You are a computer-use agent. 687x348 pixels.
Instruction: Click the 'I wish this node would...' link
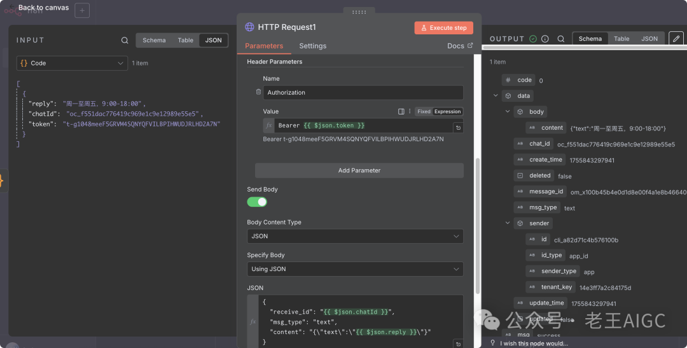click(534, 343)
